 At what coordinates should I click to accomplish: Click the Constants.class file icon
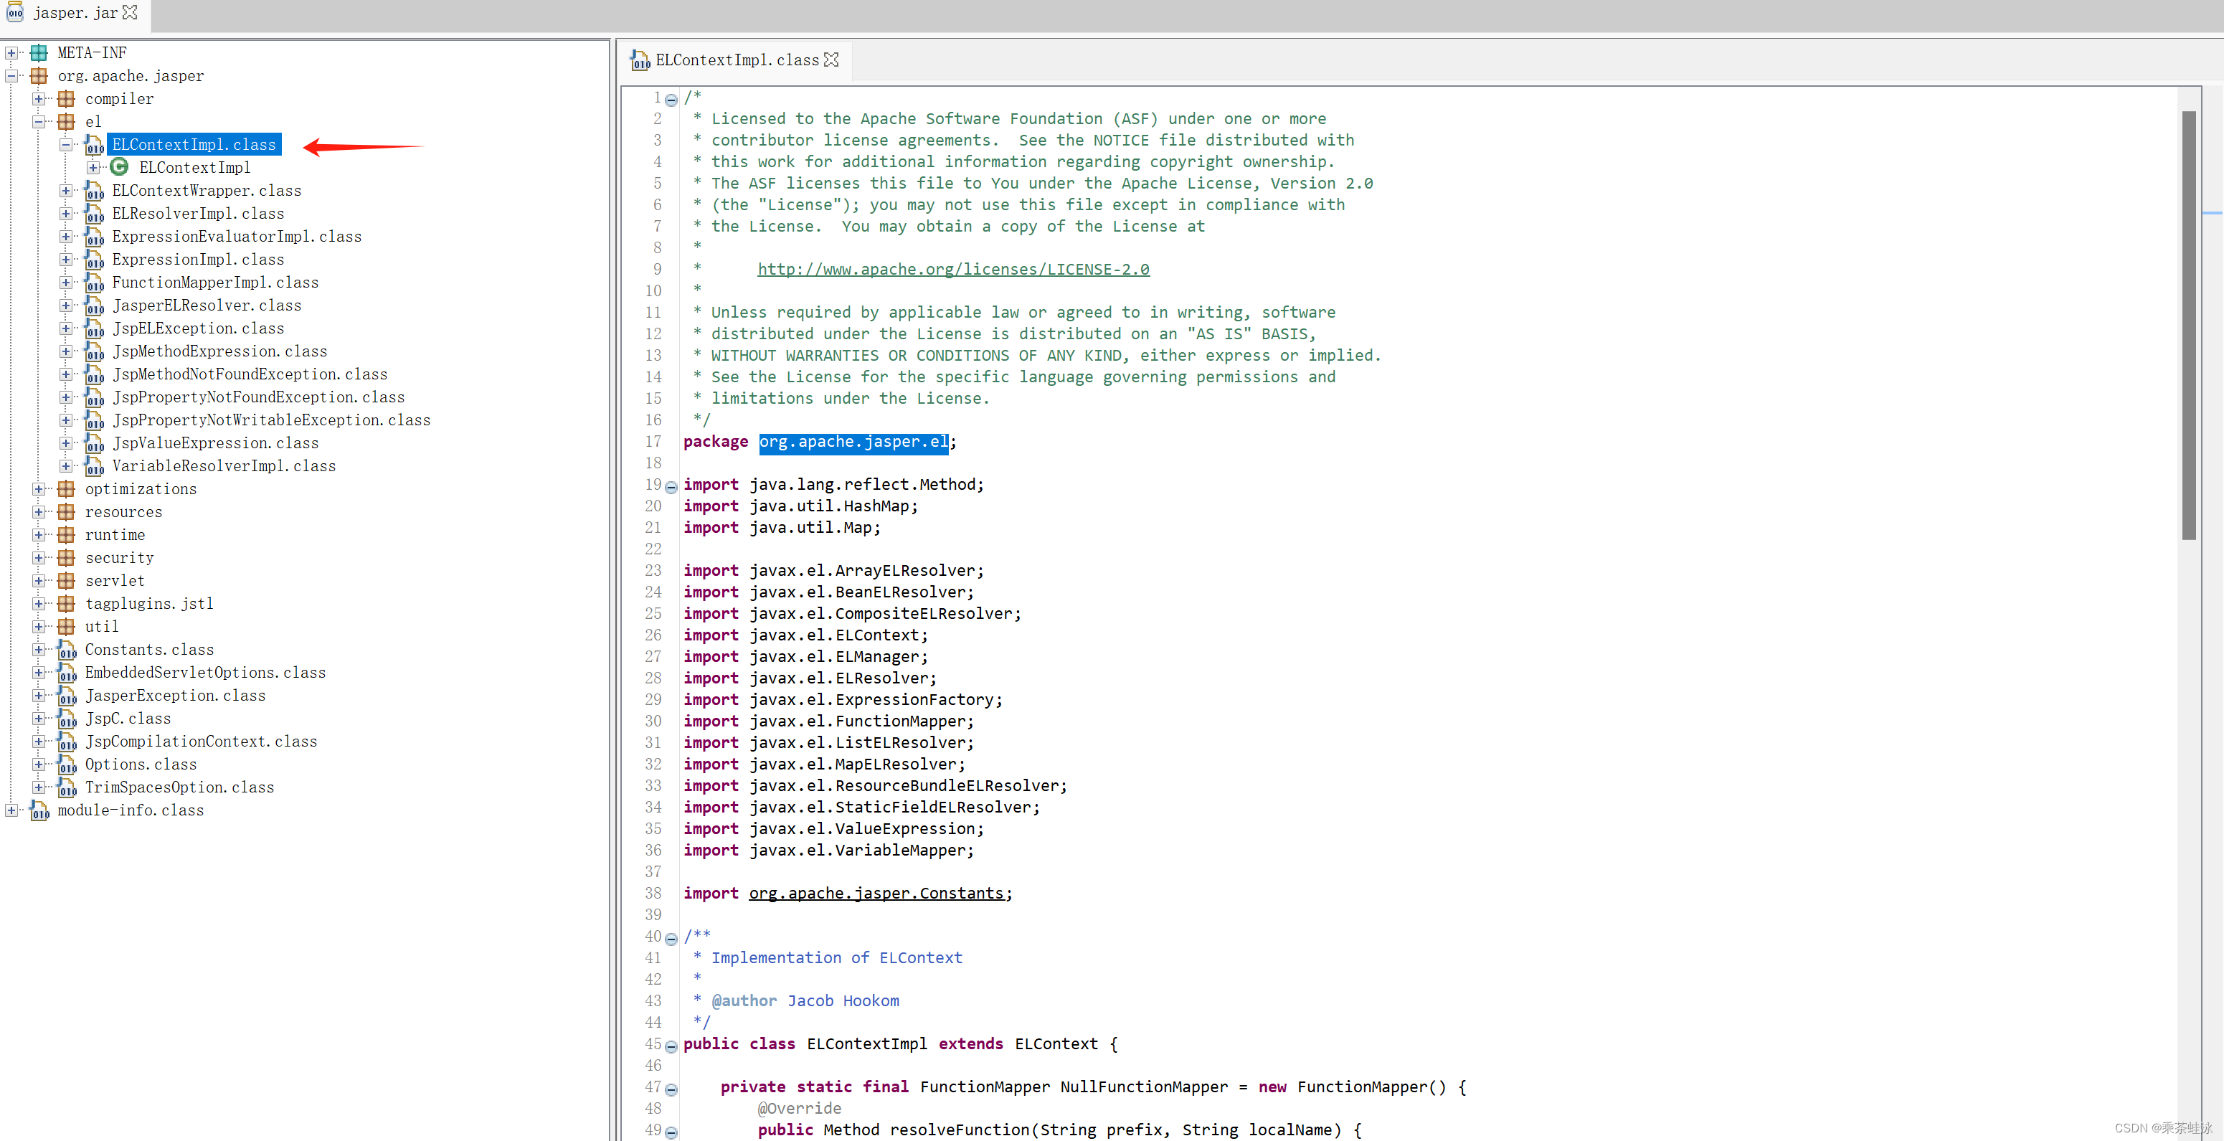point(67,650)
